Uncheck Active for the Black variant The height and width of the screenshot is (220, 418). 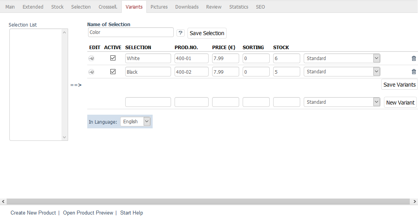113,71
